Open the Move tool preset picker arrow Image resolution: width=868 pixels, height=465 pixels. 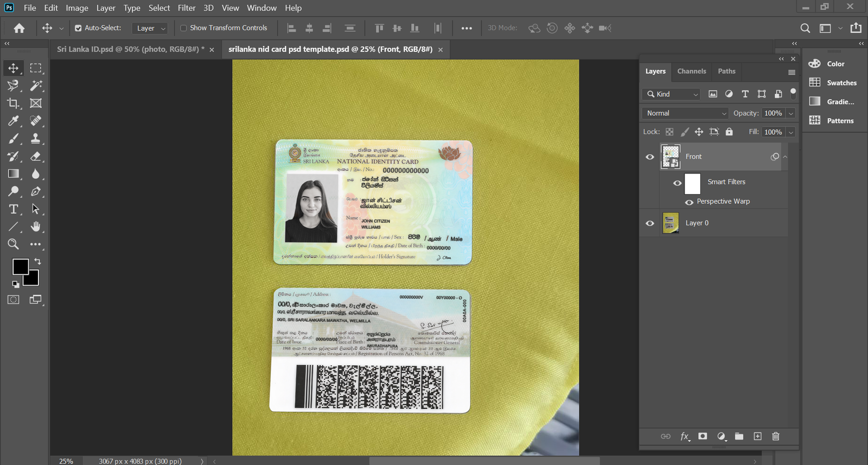coord(61,28)
